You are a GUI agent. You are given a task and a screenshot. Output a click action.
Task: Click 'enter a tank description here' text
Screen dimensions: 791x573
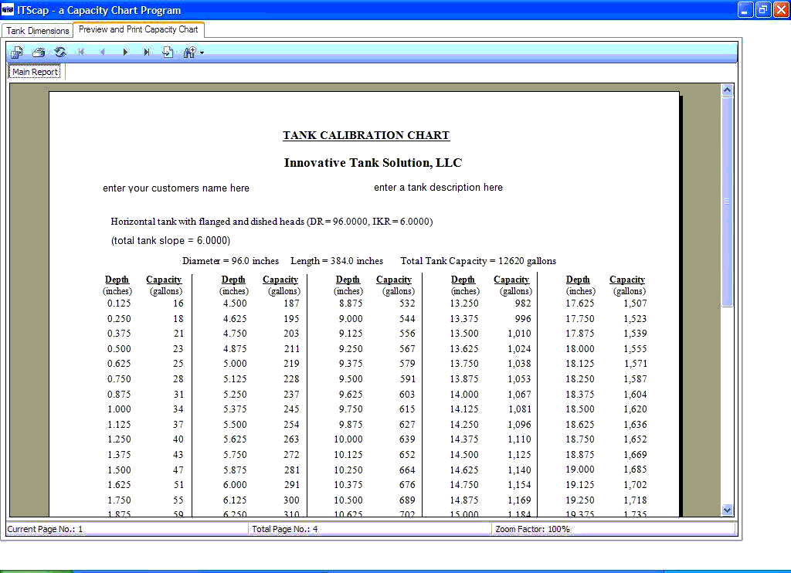[x=439, y=187]
